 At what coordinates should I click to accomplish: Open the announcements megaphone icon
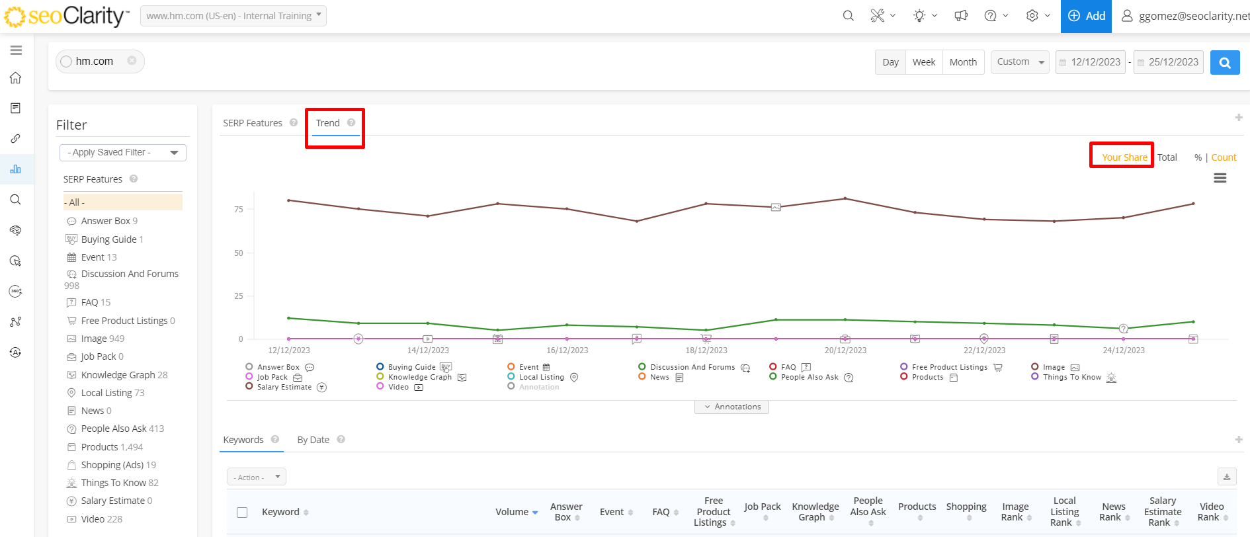pyautogui.click(x=961, y=16)
